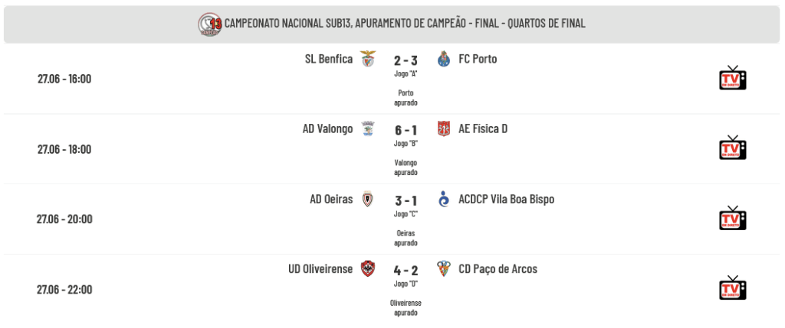Screen dimensions: 785x328
Task: Click the SL Benfica club crest
Action: [x=368, y=59]
